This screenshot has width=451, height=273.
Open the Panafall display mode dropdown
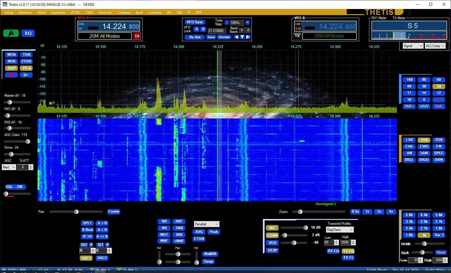click(206, 224)
